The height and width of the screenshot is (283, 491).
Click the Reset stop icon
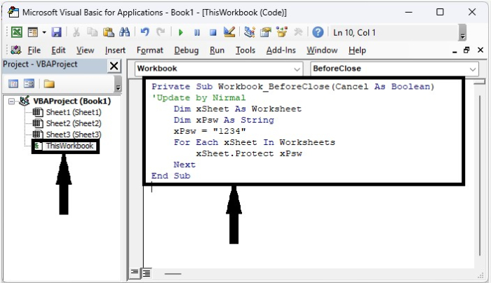pos(213,32)
